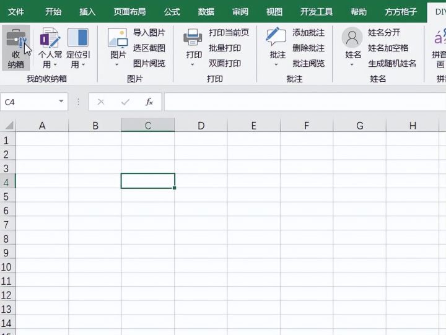Viewport: 446px width, 335px height.
Task: Switch to the 数据 tab
Action: coord(206,12)
